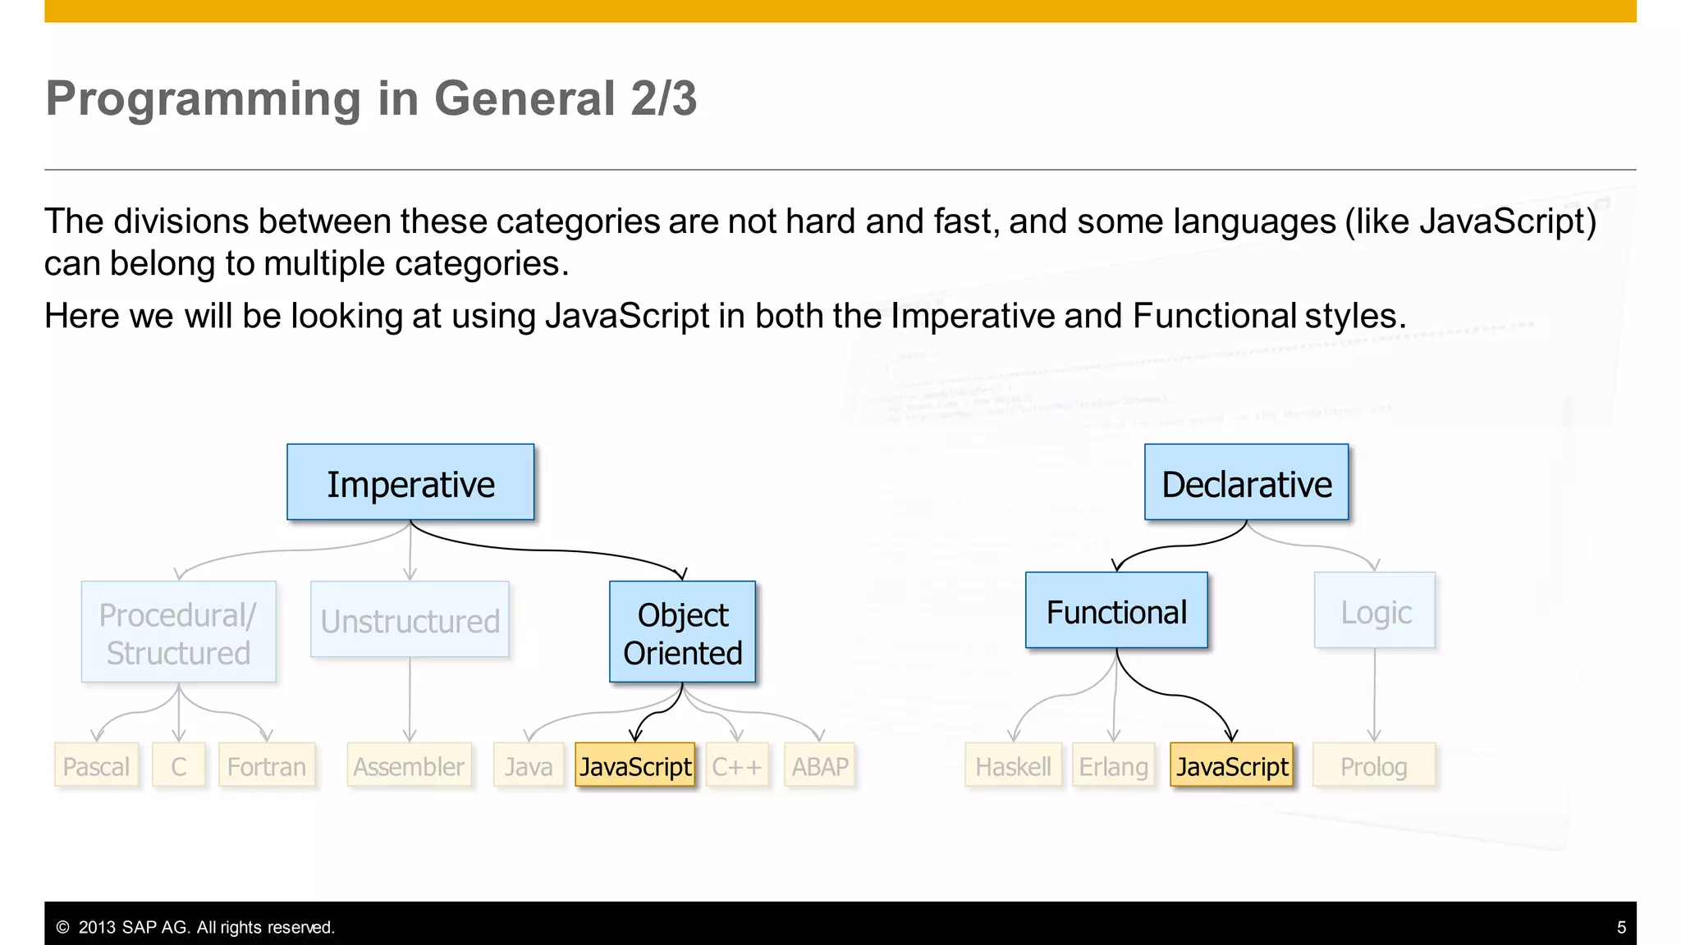Click the paragraph starting 'The divisions between'
This screenshot has width=1681, height=945.
click(x=821, y=242)
